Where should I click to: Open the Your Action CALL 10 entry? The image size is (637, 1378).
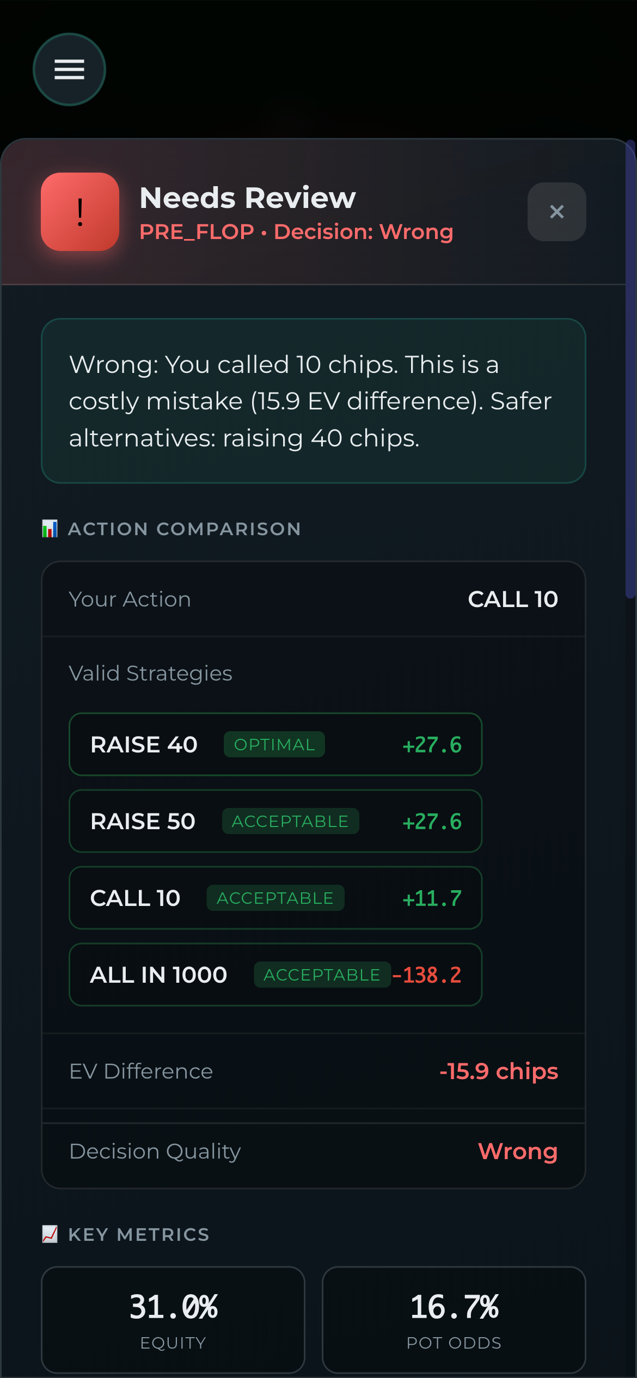point(313,599)
